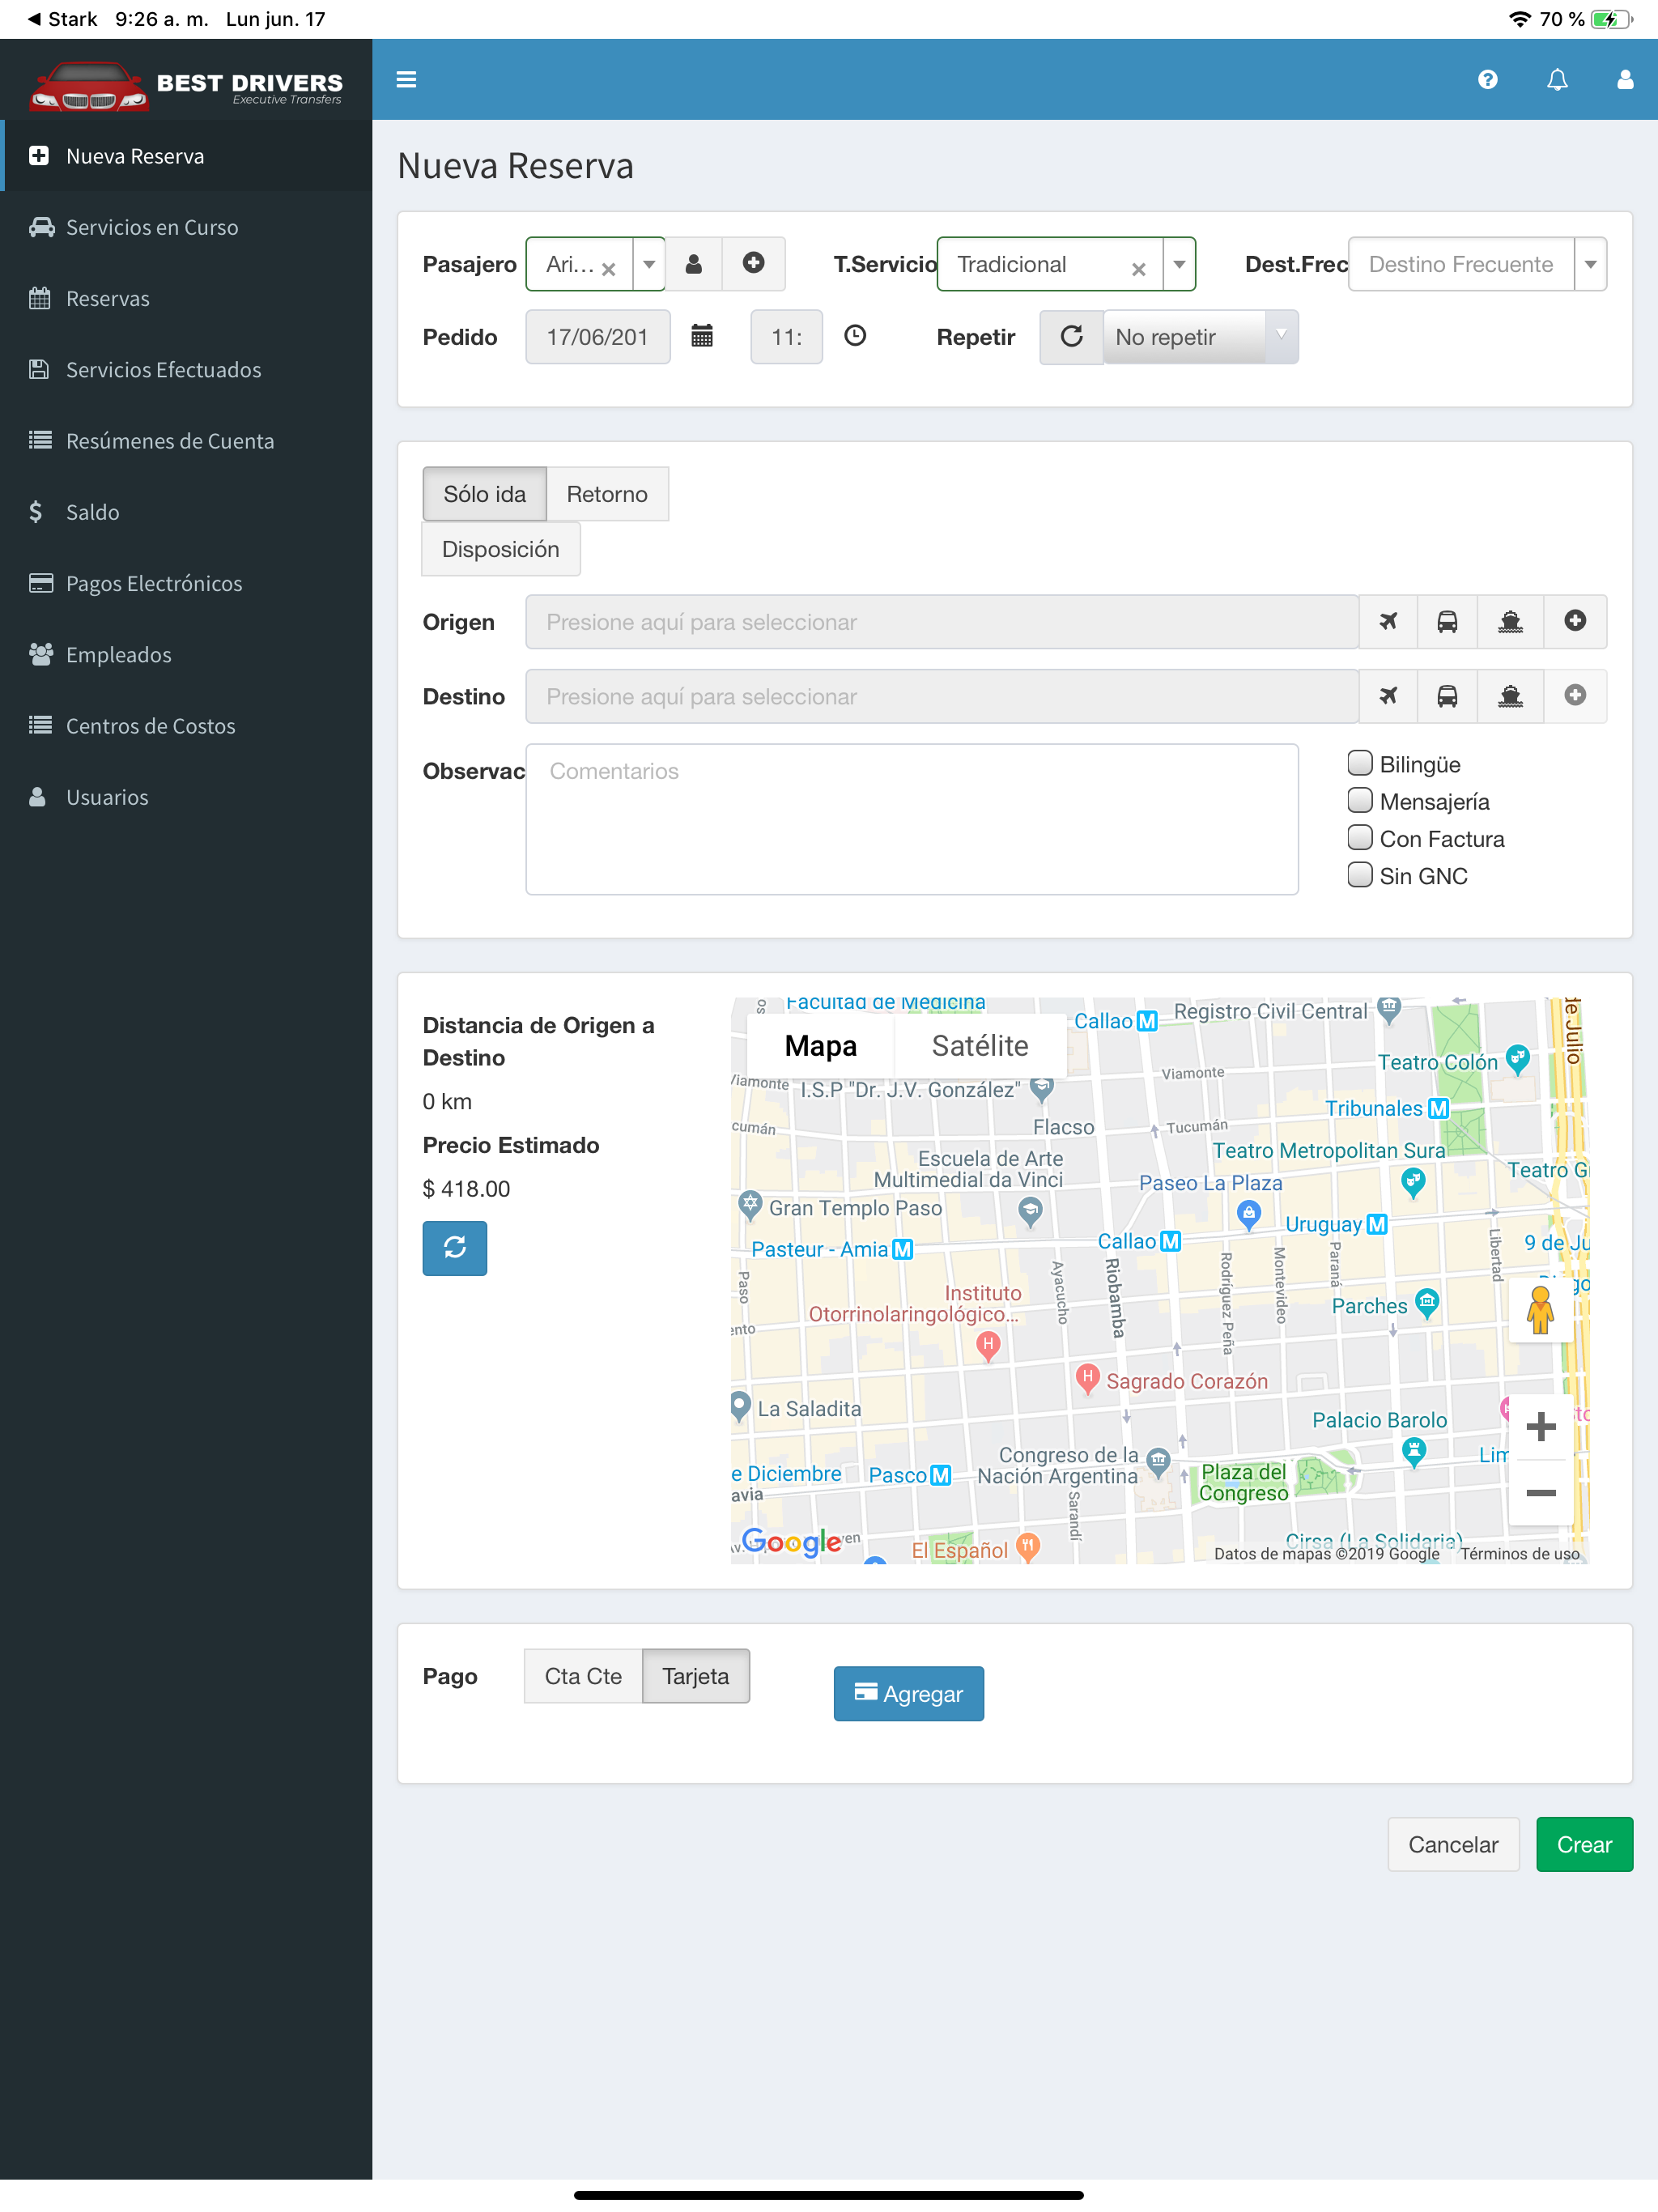1658x2212 pixels.
Task: Select the Disposición trip type
Action: (500, 549)
